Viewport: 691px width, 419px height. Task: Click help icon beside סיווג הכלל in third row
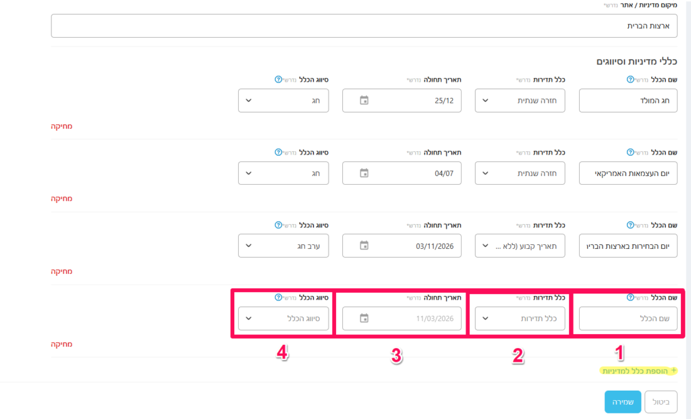pyautogui.click(x=278, y=225)
